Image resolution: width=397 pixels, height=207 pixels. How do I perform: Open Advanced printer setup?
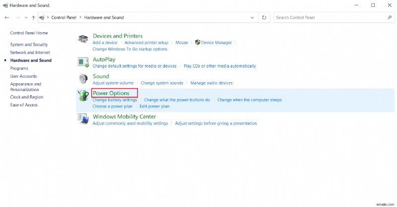[x=146, y=43]
